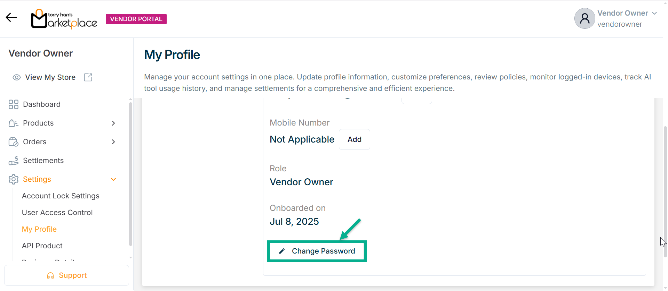The height and width of the screenshot is (291, 668).
Task: Click the Dashboard grid icon
Action: click(x=14, y=104)
